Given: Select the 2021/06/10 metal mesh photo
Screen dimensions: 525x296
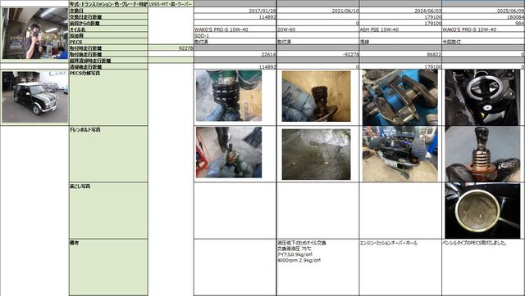Looking at the screenshot, I should (316, 155).
